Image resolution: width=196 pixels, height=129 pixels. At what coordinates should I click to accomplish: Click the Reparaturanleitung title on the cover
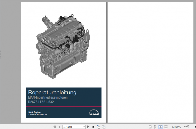pos(52,93)
